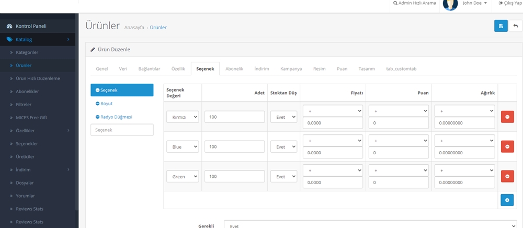
Task: Remove the Boyut option via minus icon
Action: [x=97, y=104]
